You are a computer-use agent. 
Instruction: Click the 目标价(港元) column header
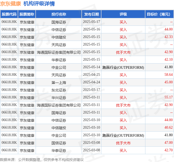(159, 14)
